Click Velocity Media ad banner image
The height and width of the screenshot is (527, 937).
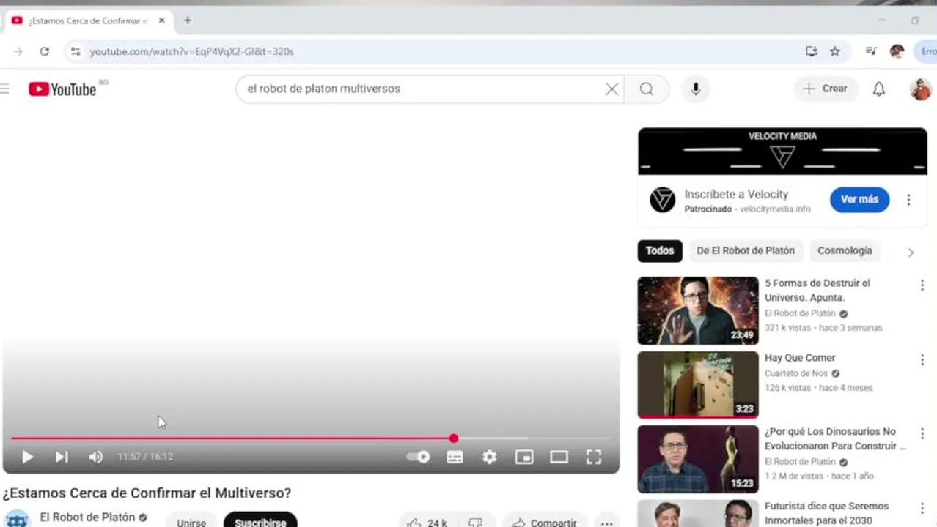pos(782,152)
